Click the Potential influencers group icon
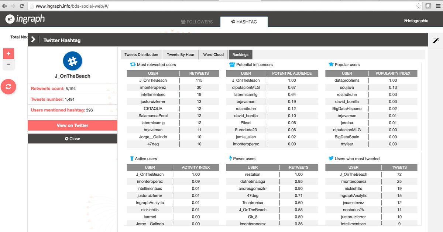Screen dimensions: 443x232 232,64
